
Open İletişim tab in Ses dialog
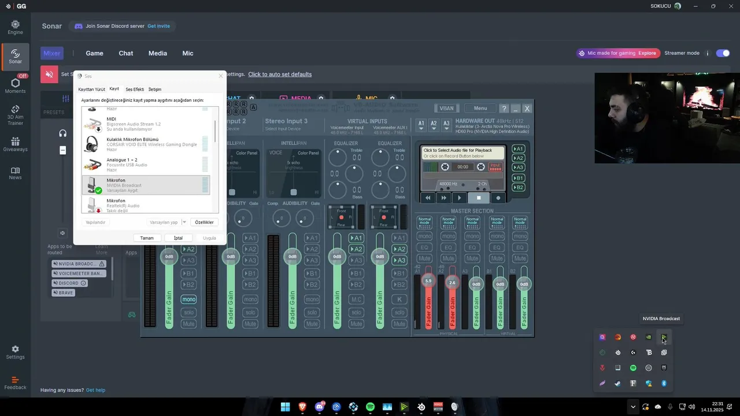click(155, 90)
